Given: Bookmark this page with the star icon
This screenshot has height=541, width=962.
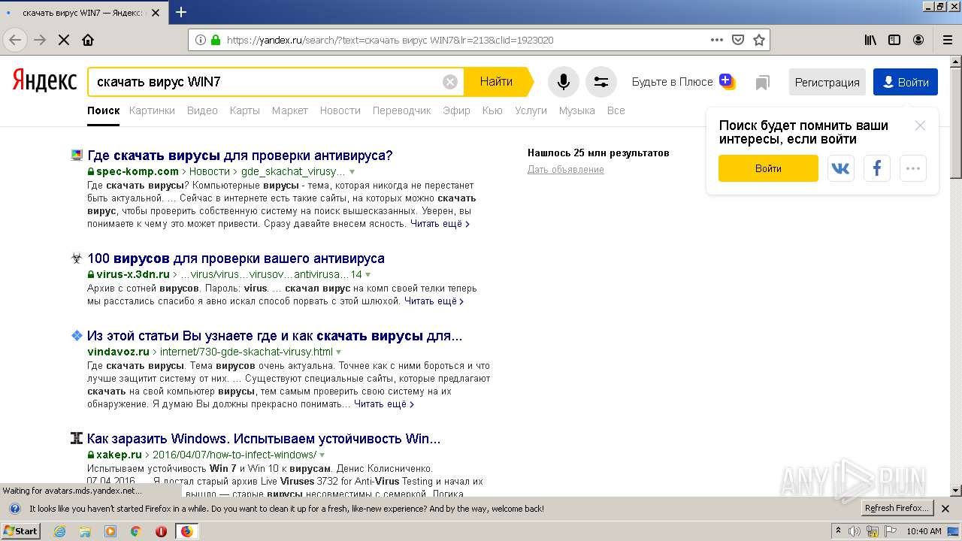Looking at the screenshot, I should click(759, 40).
